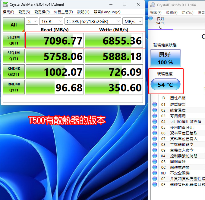Image resolution: width=205 pixels, height=200 pixels.
Task: Open CrystalDiskInfo 檔案(F) menu
Action: click(156, 13)
